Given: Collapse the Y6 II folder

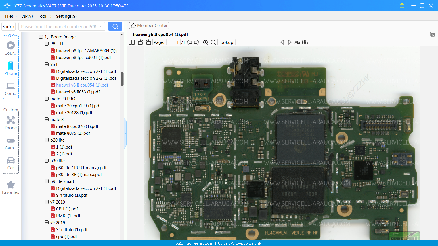Looking at the screenshot, I should [47, 64].
